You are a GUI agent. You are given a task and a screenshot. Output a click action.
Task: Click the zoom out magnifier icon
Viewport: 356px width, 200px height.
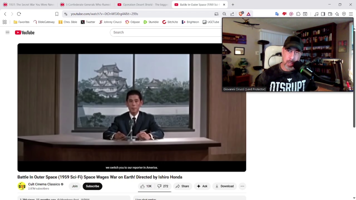click(x=224, y=14)
